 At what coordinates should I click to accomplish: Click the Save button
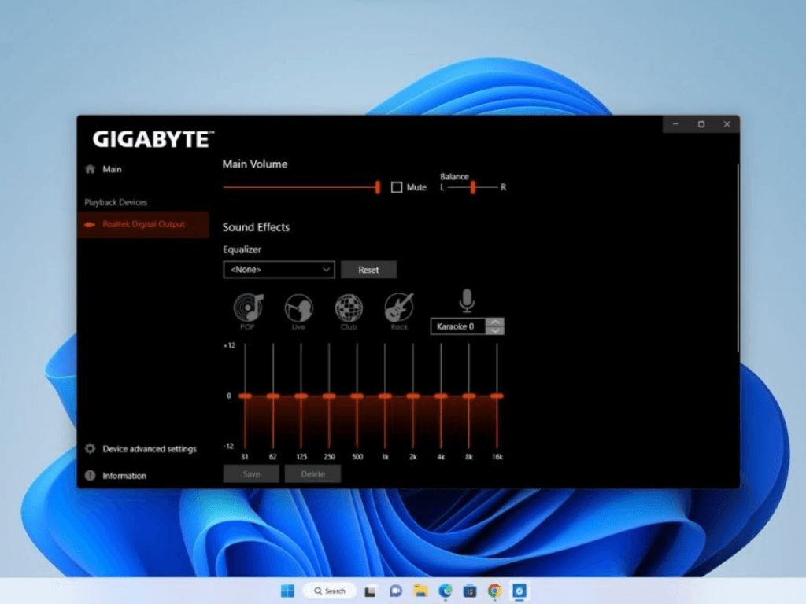point(250,473)
